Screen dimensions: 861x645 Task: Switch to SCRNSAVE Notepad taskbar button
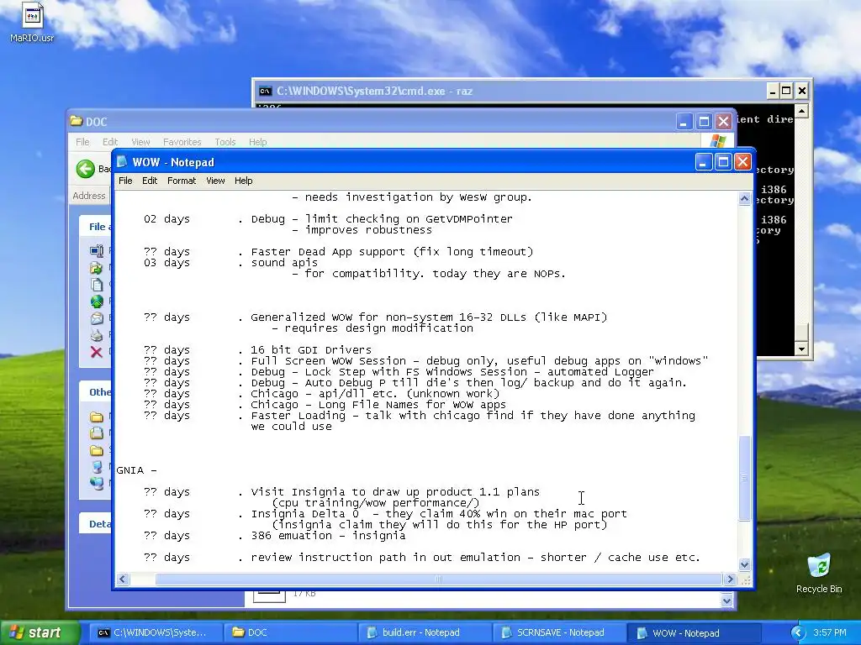558,632
